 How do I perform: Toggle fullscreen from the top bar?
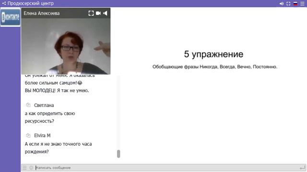(x=288, y=4)
